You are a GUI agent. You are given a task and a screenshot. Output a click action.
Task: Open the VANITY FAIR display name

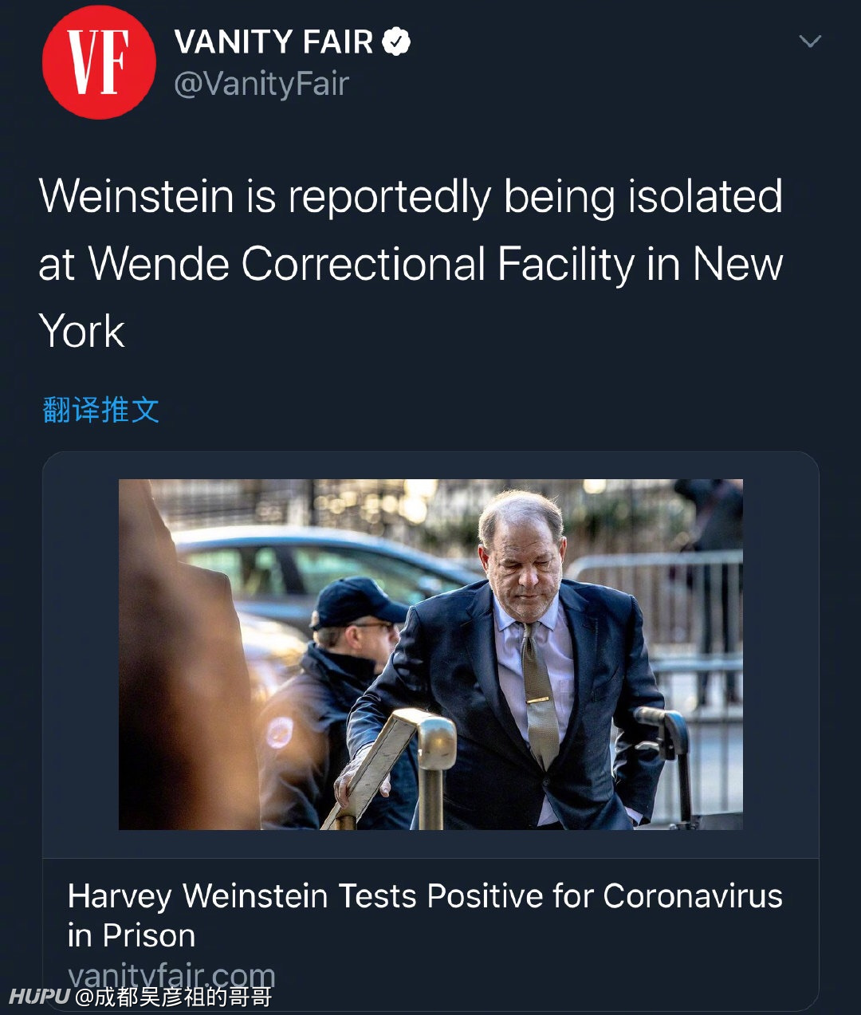click(273, 41)
